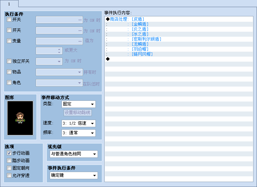The image size is (257, 187).
Task: Check the 允许穿透 option
Action: (9, 175)
